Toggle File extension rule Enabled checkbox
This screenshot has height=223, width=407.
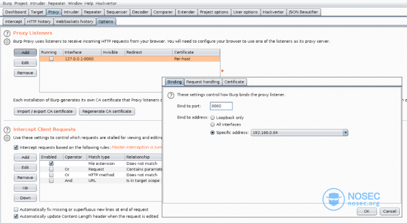pos(52,163)
